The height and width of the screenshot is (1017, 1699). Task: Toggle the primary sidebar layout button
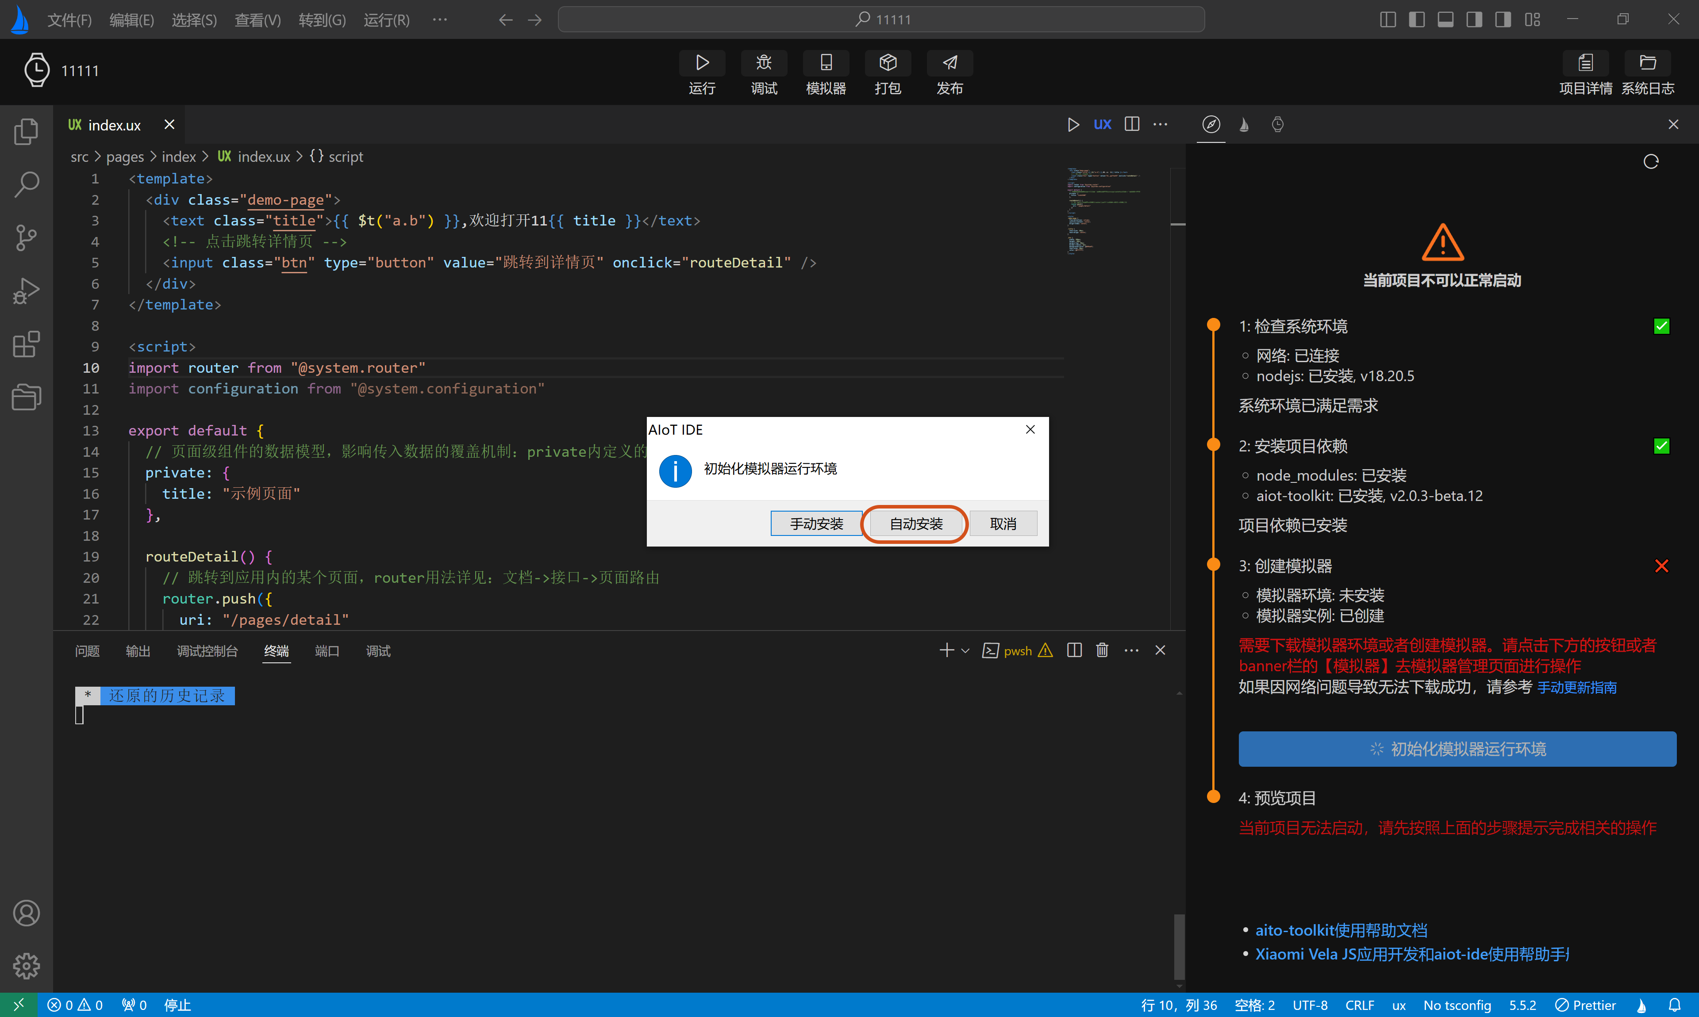[x=1416, y=19]
